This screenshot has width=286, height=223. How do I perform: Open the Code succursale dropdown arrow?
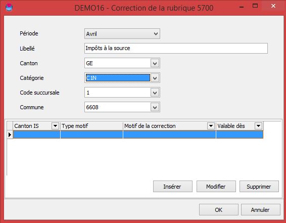(x=155, y=93)
